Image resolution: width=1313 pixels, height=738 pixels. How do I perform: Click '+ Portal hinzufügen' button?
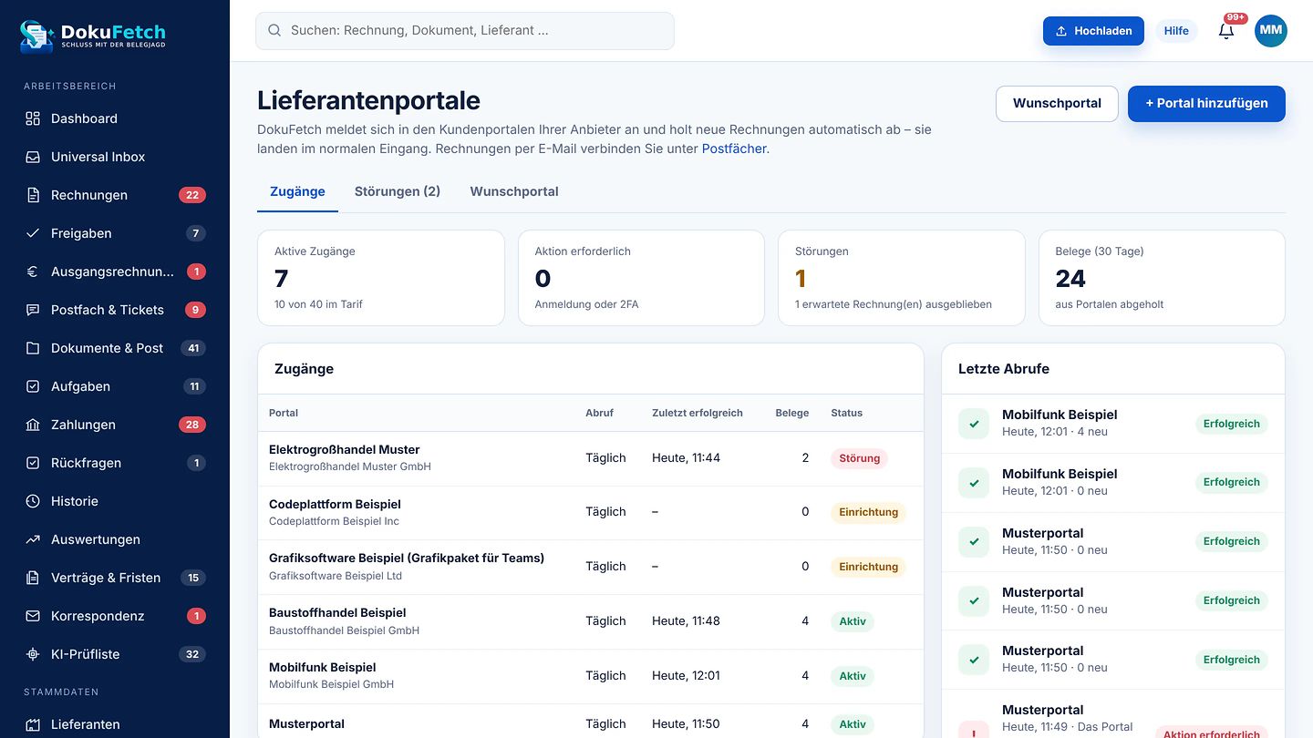tap(1206, 104)
